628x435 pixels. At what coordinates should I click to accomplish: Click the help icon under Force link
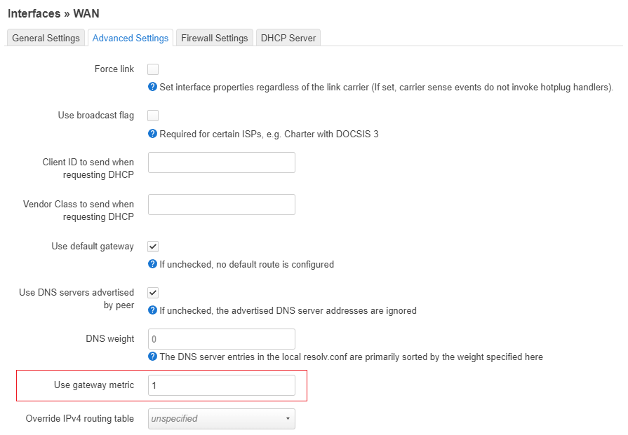click(152, 87)
